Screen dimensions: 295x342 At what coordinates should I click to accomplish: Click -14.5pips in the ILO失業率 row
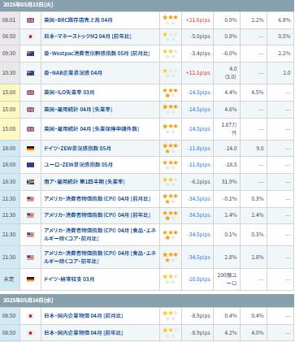coord(199,93)
